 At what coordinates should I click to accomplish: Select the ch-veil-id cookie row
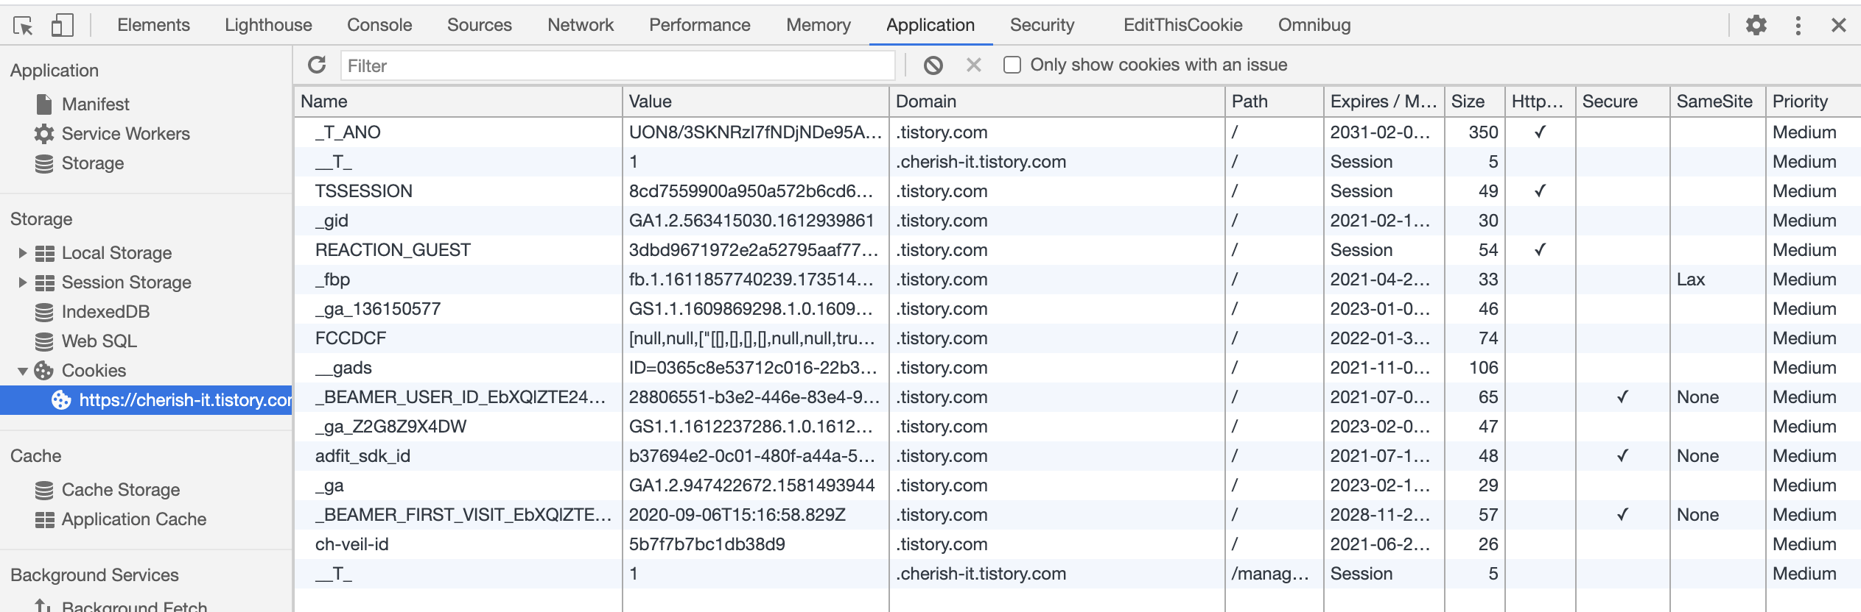tap(1077, 544)
